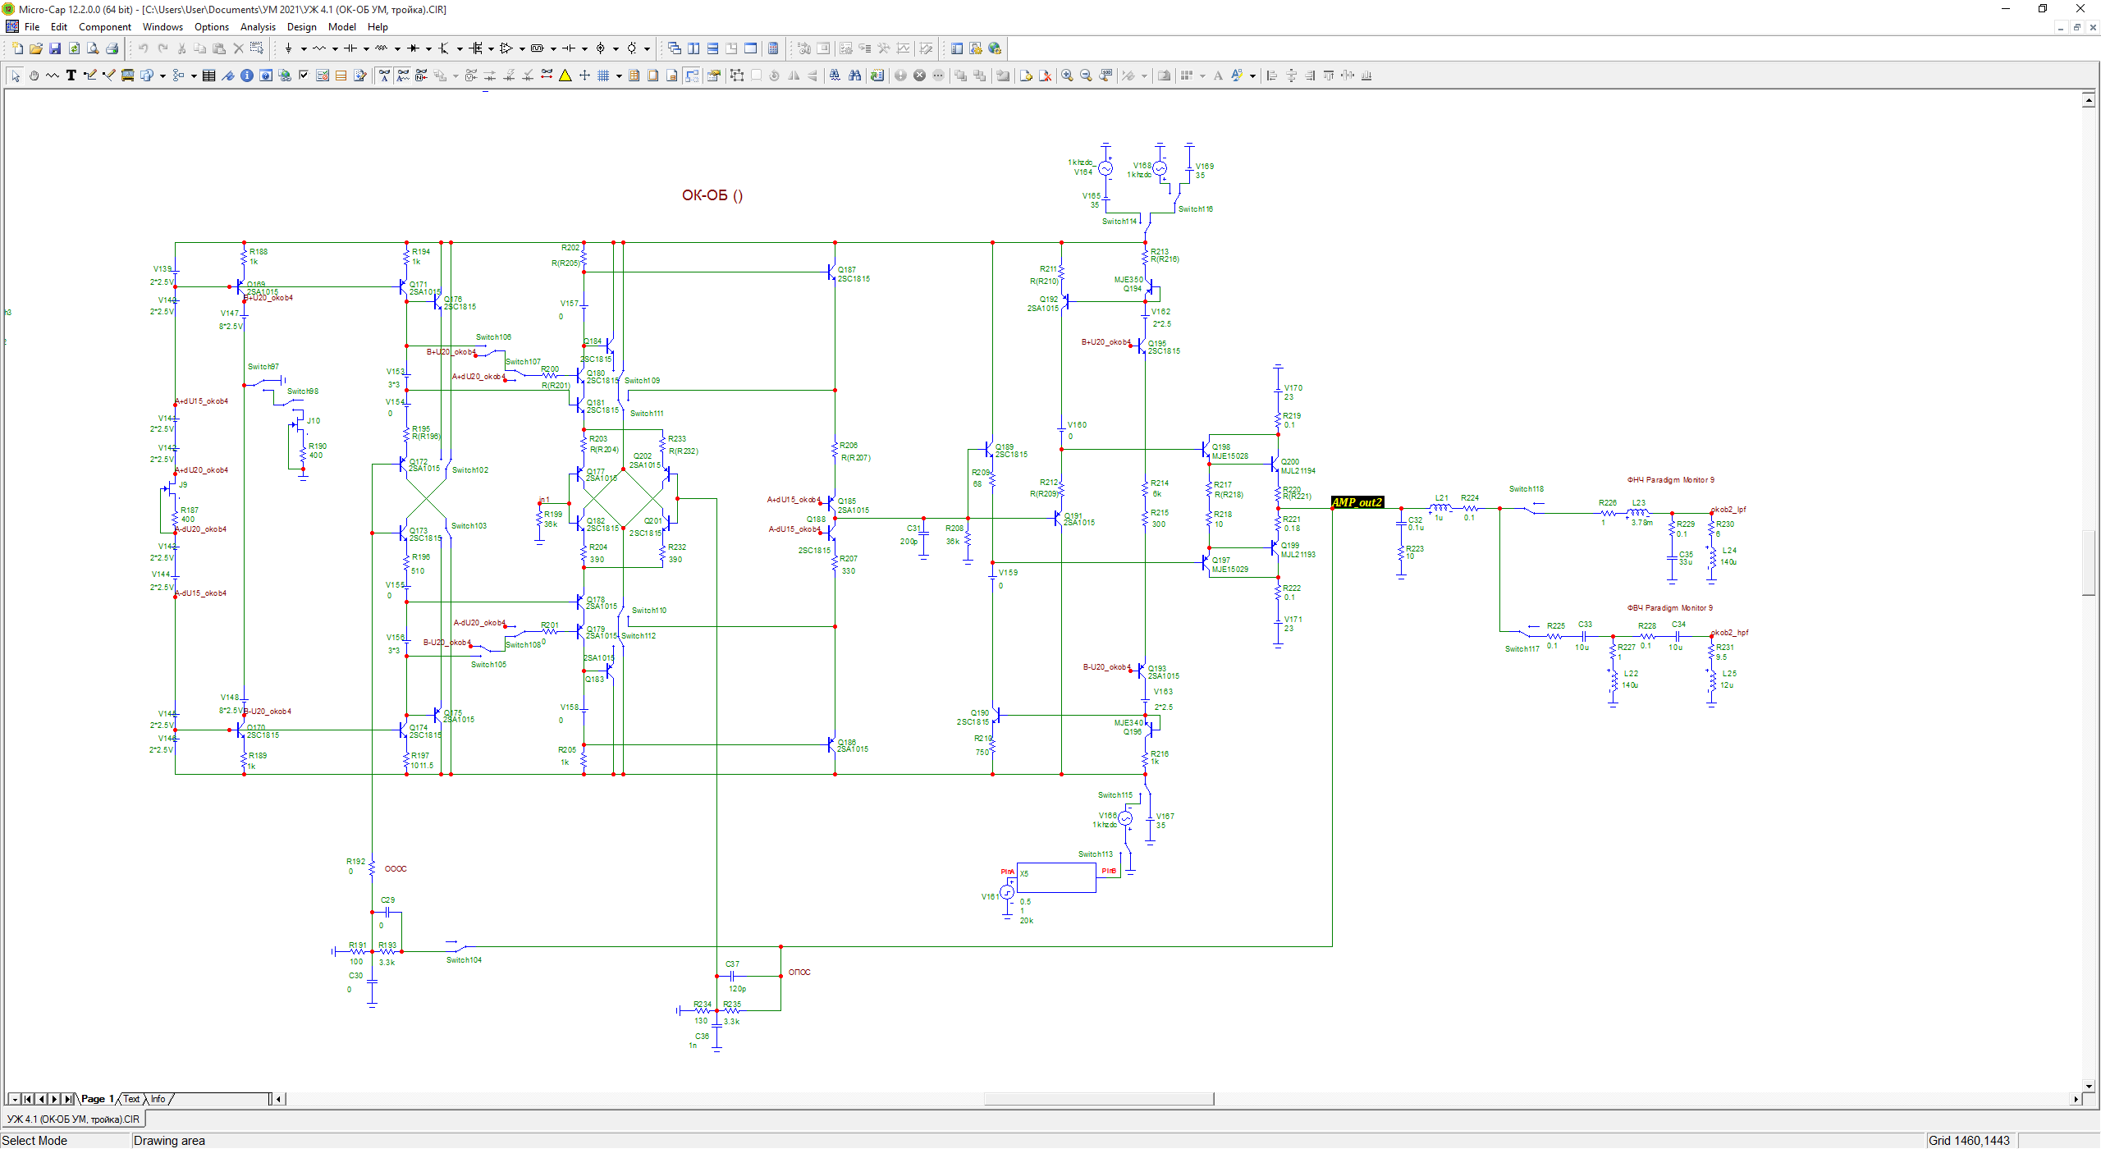Toggle Rubberbanding mode button
Screen dimensions: 2101x1149
tap(692, 76)
